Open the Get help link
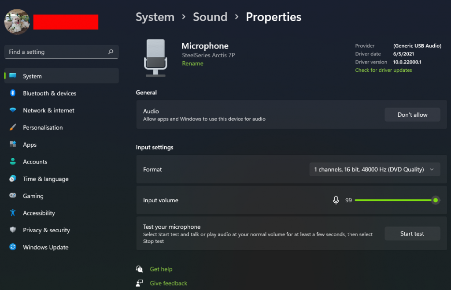The width and height of the screenshot is (451, 290). point(161,269)
